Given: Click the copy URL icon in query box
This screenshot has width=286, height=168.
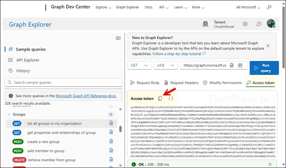Looking at the screenshot, I should click(x=232, y=65).
